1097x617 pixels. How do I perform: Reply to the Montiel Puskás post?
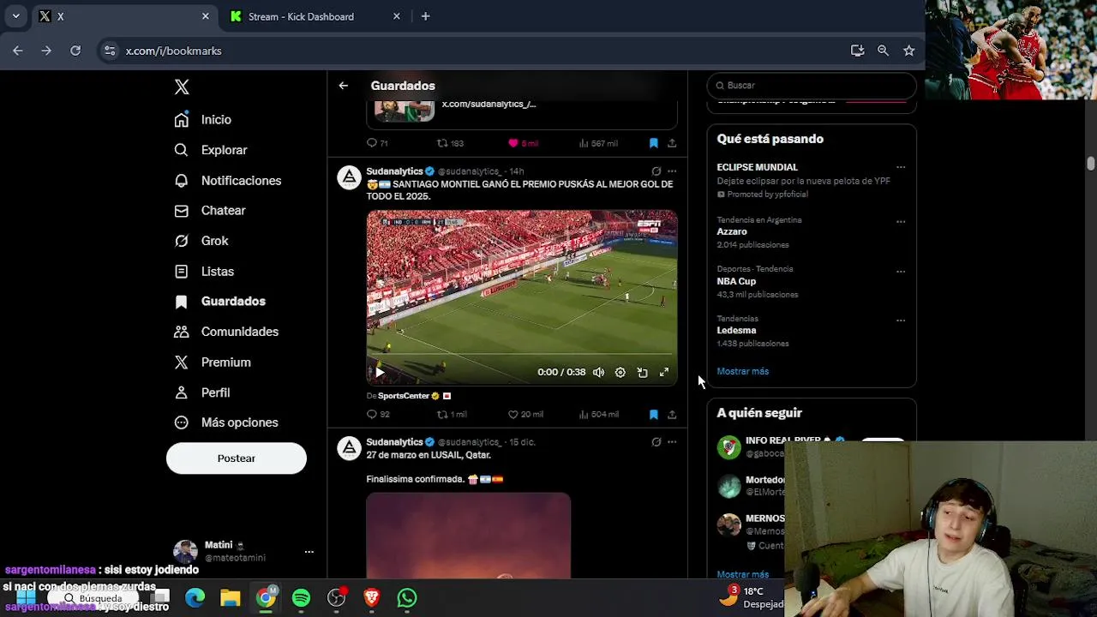point(378,415)
